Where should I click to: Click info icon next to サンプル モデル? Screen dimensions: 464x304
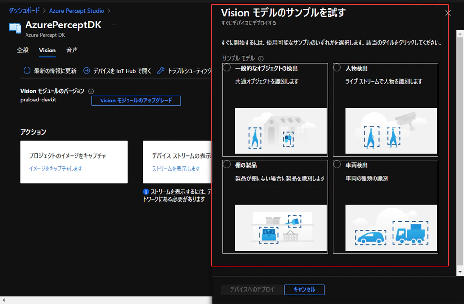click(261, 58)
